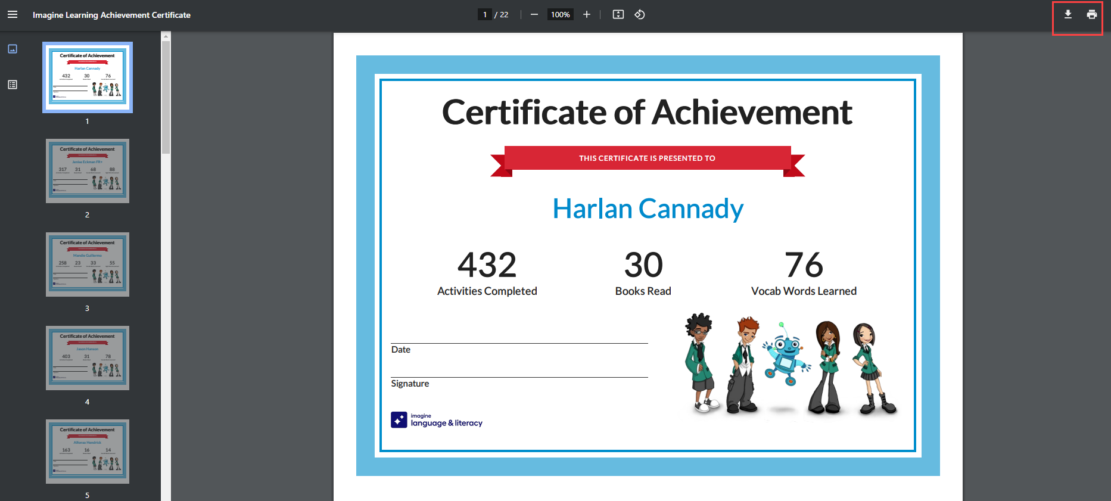The width and height of the screenshot is (1111, 501).
Task: Click the thumbnail panel scrollbar
Action: point(166,95)
